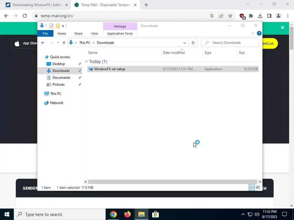The height and width of the screenshot is (220, 294).
Task: Close the Downloading WindowFX tab
Action: (66, 5)
